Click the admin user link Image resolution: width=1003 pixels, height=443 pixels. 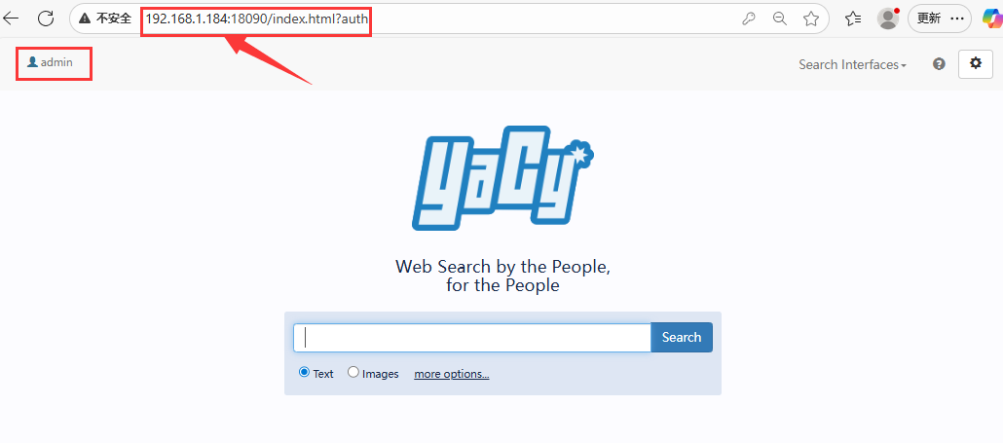point(50,62)
